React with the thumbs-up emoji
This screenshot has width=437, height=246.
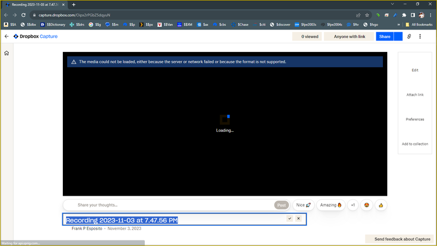[381, 205]
